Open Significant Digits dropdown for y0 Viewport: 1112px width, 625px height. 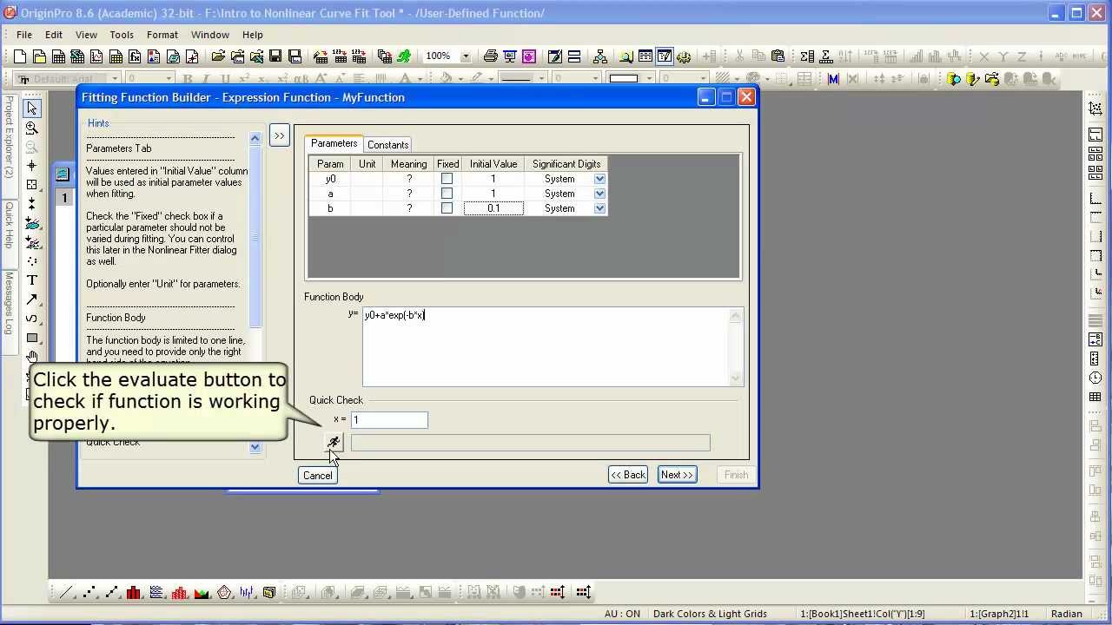(x=599, y=179)
